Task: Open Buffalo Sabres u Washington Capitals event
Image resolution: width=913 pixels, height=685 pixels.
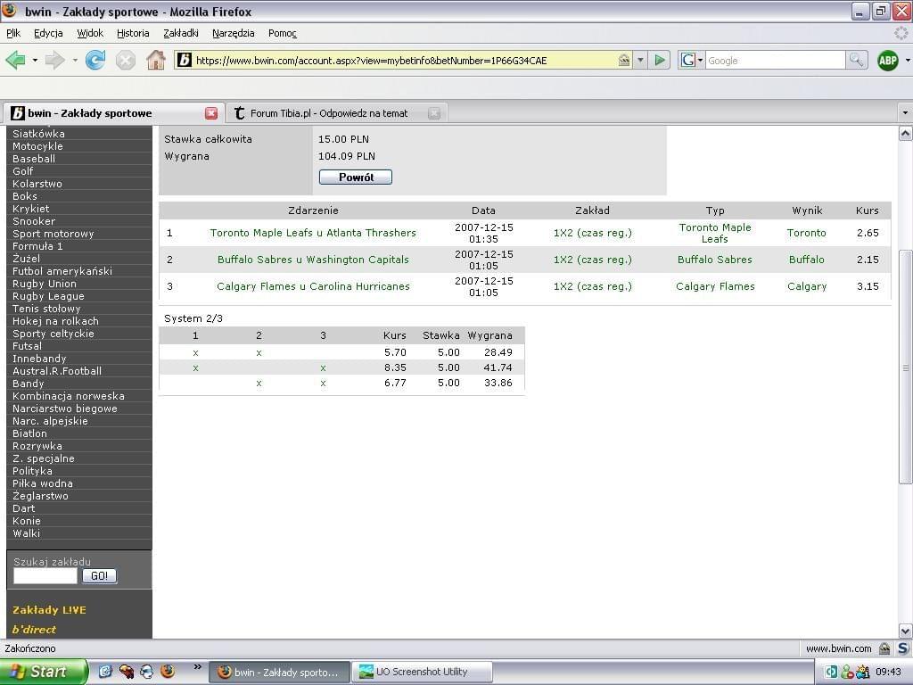Action: coord(313,260)
